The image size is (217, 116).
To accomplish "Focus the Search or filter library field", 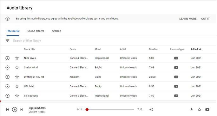I will click(x=27, y=40).
